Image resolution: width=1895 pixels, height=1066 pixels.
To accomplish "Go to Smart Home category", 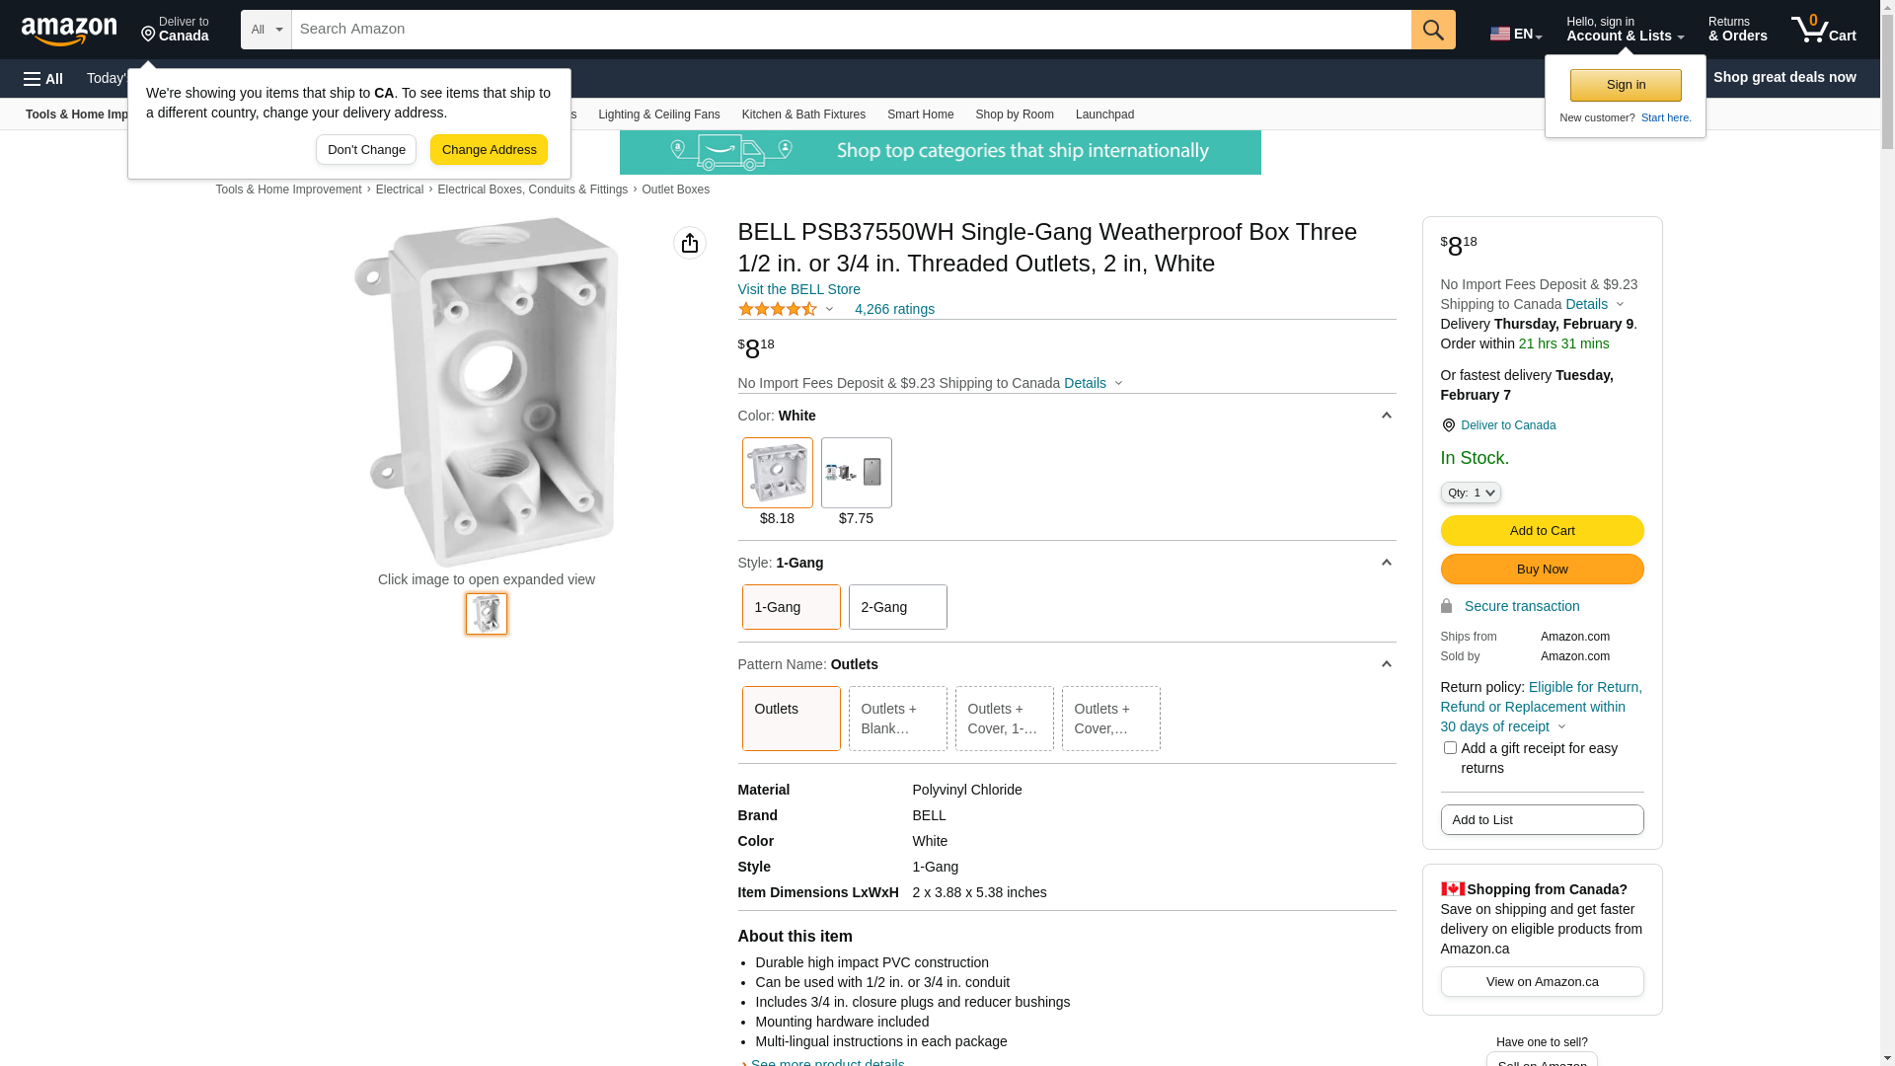I will [x=920, y=114].
